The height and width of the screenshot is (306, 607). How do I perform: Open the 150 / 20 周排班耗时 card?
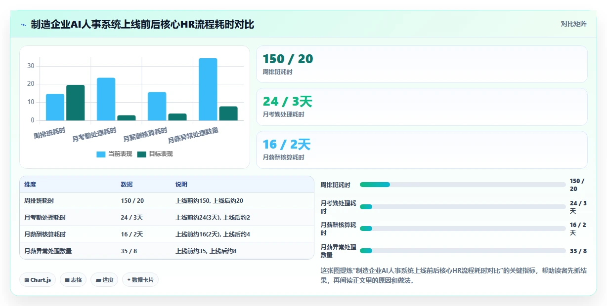[422, 64]
